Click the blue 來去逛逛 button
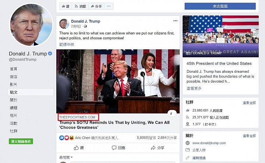The image size is (265, 163). [220, 6]
